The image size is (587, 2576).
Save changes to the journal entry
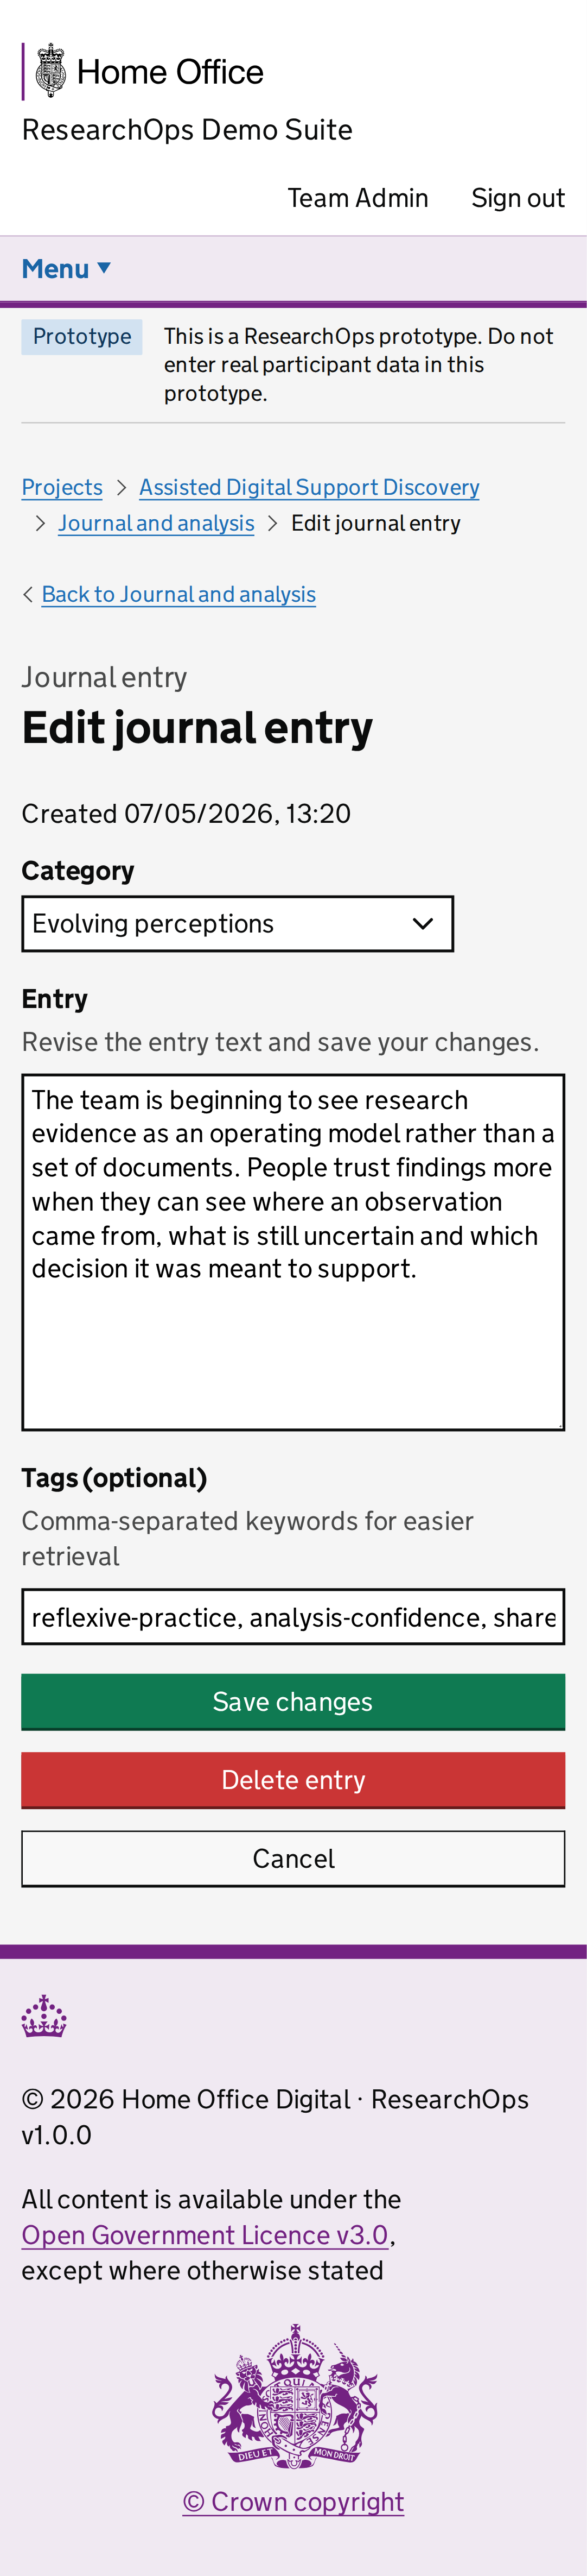coord(293,1702)
